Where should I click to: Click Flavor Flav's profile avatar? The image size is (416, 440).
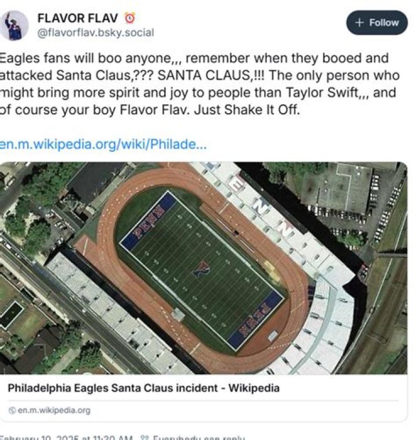[x=14, y=25]
